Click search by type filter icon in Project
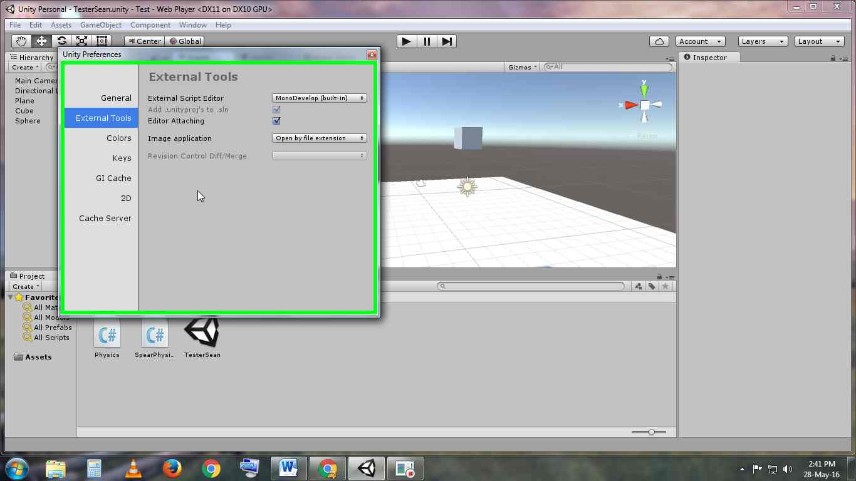The image size is (856, 481). point(638,286)
